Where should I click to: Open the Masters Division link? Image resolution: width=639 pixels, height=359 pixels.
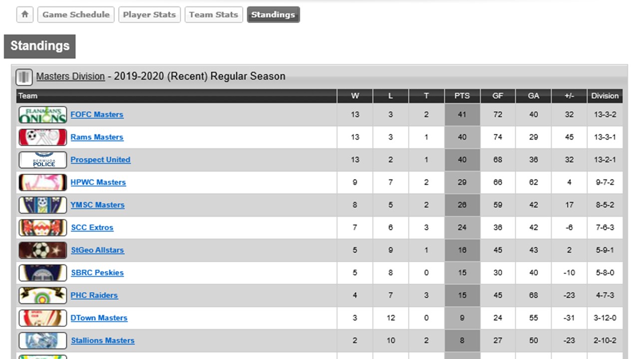click(x=70, y=77)
